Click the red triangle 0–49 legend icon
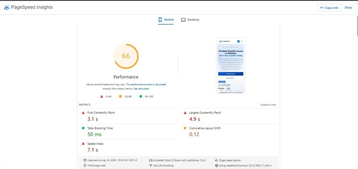 point(102,96)
